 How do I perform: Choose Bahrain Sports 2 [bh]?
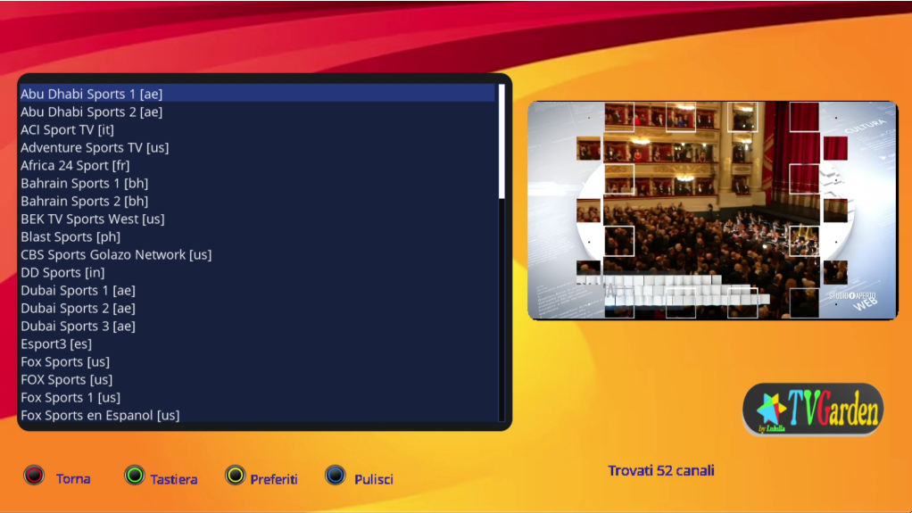click(x=257, y=202)
